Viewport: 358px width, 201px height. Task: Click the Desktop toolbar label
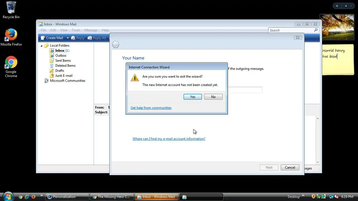coord(294,197)
